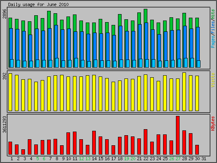Click the tallest red KBytes bar for day 27
The image size is (217, 163).
tap(178, 135)
